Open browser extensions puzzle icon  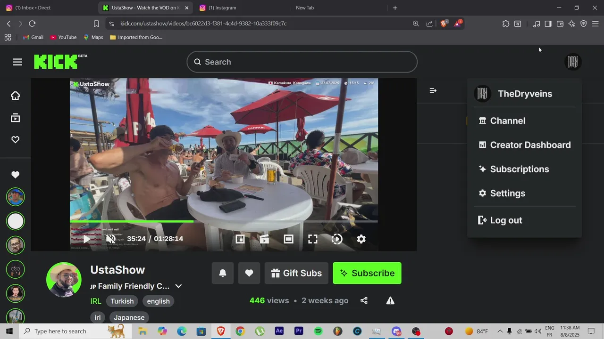pyautogui.click(x=506, y=24)
